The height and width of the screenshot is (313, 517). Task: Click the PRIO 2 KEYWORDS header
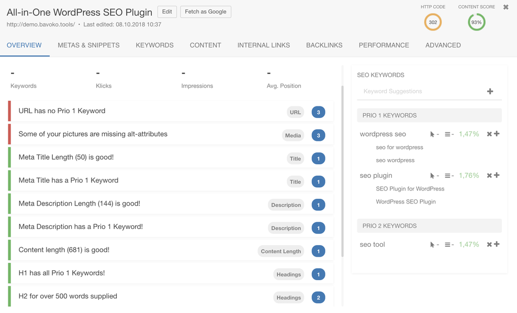(429, 226)
